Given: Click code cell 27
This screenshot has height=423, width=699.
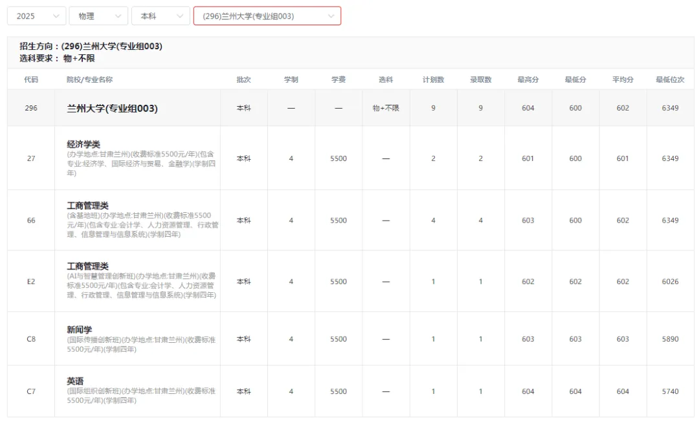Looking at the screenshot, I should [31, 158].
